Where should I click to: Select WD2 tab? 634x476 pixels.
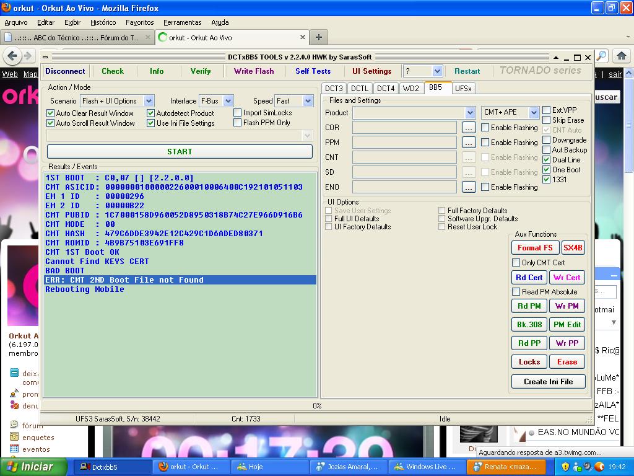click(411, 88)
